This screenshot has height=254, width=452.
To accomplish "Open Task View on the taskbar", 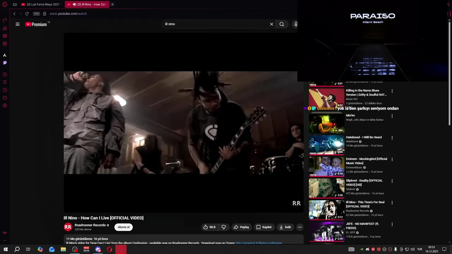I will [28, 249].
